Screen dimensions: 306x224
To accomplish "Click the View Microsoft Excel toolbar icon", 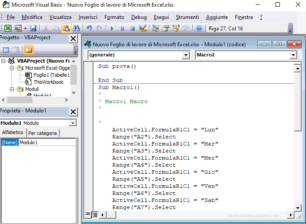I will [8, 28].
